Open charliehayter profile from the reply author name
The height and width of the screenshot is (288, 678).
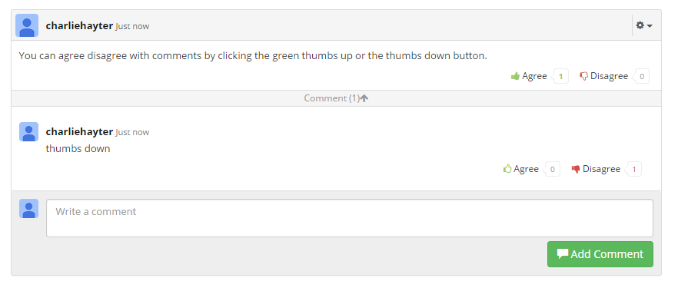click(x=79, y=131)
